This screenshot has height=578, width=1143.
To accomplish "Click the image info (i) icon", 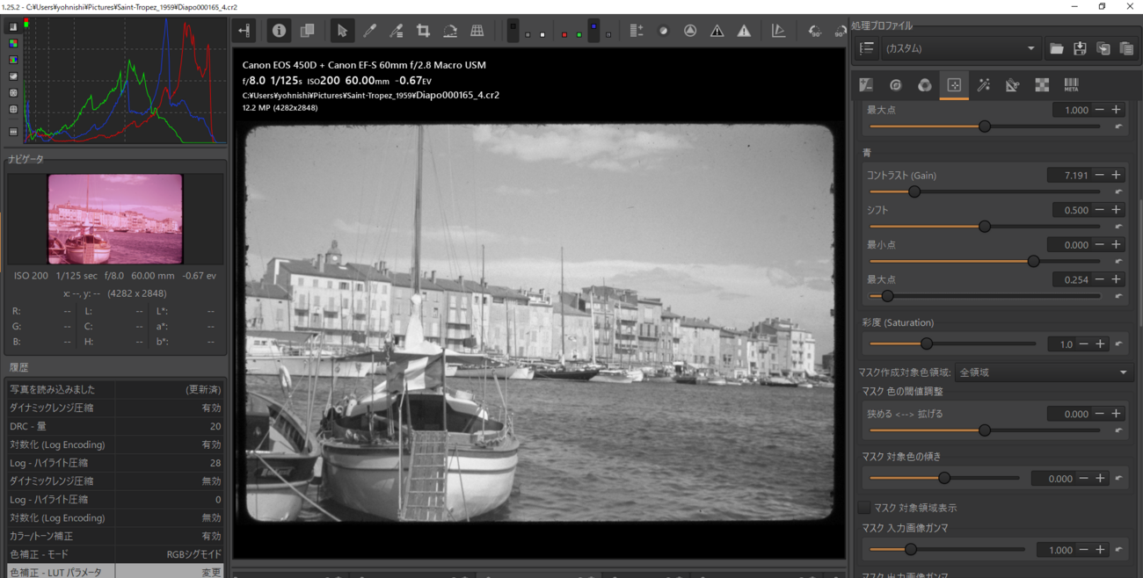I will (x=279, y=31).
